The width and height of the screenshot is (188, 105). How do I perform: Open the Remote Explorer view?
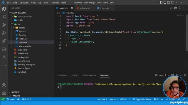pos(4,49)
